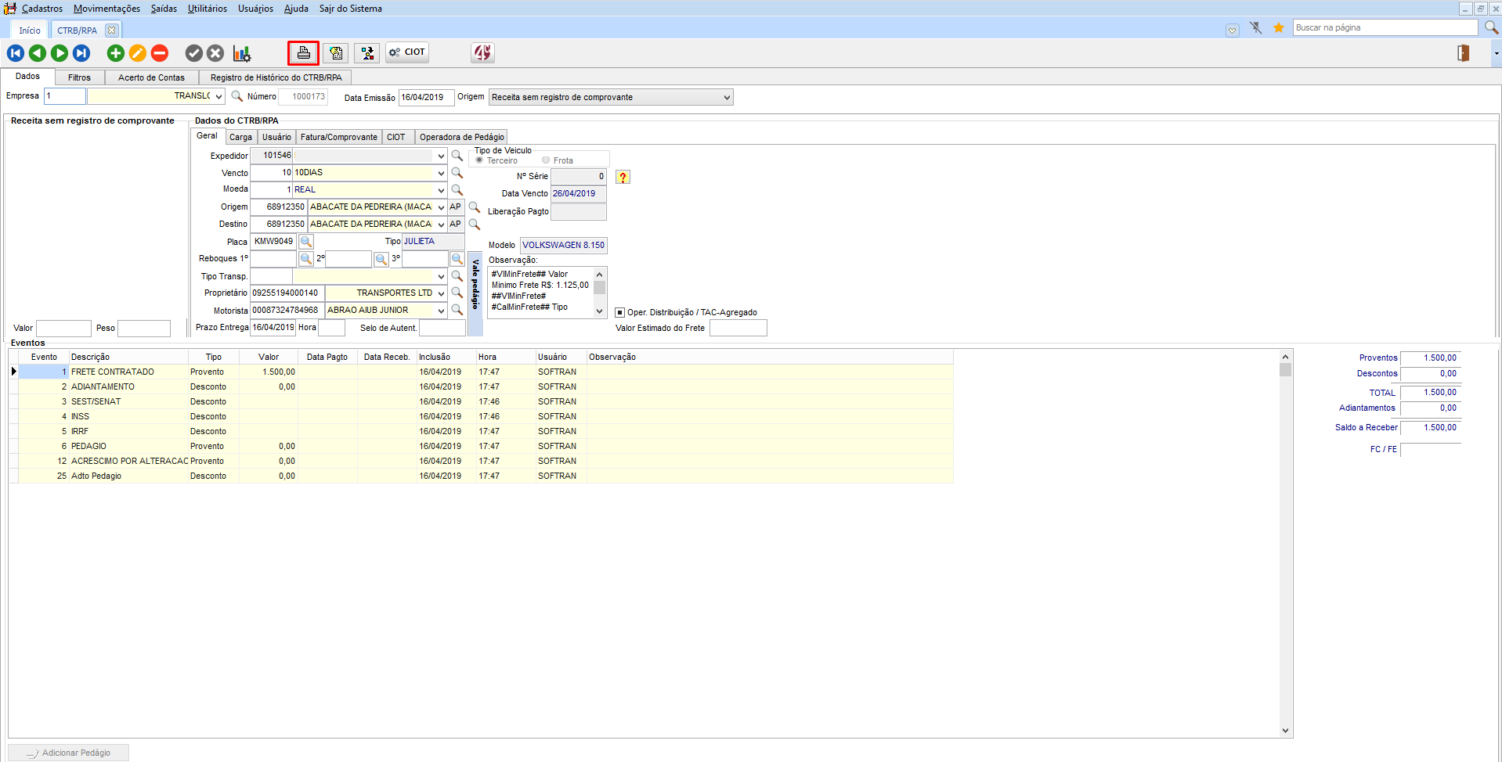1502x762 pixels.
Task: Expand the Origem receipt type dropdown
Action: [x=727, y=98]
